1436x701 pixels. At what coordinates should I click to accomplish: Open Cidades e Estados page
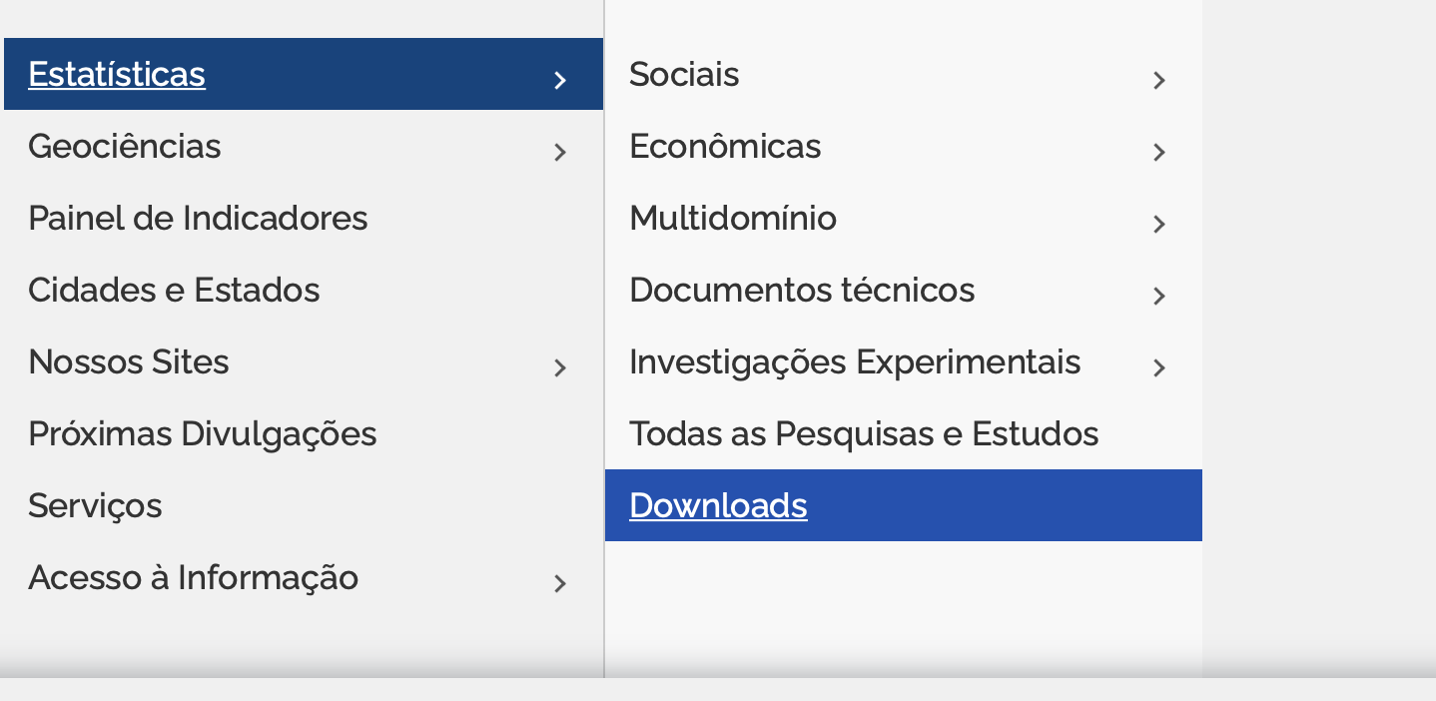tap(174, 290)
